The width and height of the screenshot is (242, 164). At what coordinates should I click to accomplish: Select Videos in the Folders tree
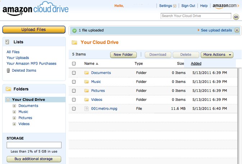[x=24, y=124]
